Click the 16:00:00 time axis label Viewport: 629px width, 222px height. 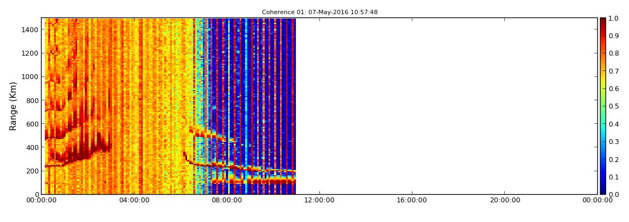pos(412,201)
